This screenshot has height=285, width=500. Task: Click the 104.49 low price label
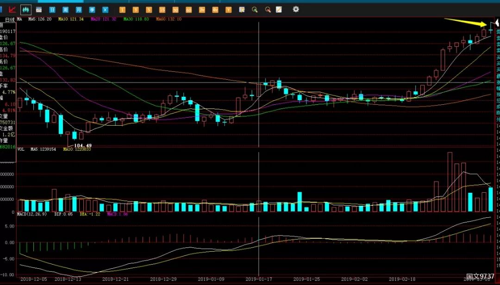point(83,146)
